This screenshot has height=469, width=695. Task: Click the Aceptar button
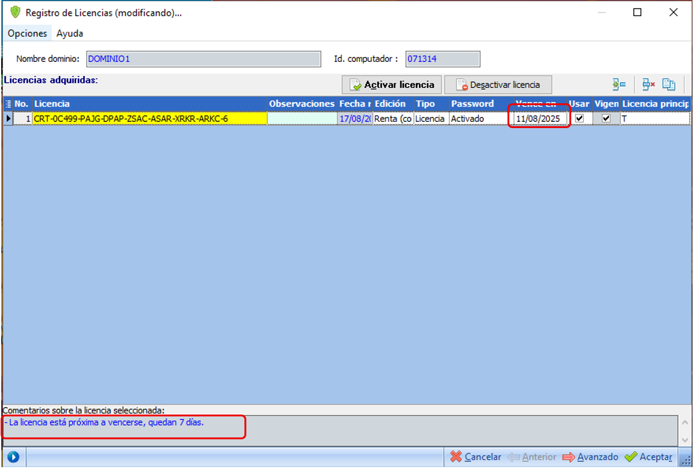point(649,457)
